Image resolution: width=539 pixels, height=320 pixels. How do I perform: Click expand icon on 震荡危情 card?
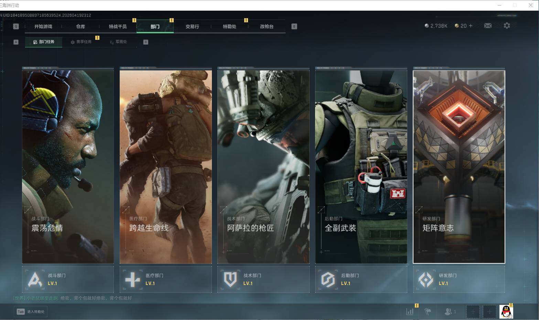click(28, 209)
